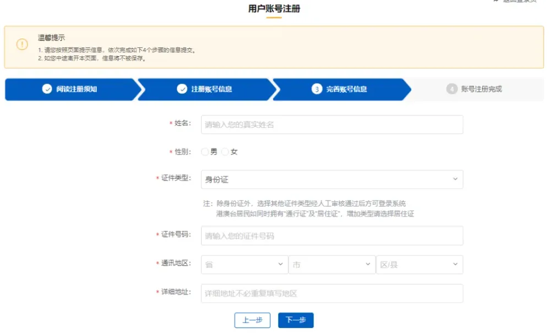549x333 pixels.
Task: Click the 下一步 button
Action: [296, 320]
